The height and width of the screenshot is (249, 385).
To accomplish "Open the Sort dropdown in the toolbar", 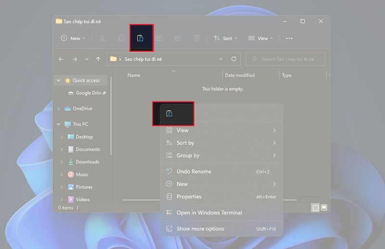I will pos(223,38).
